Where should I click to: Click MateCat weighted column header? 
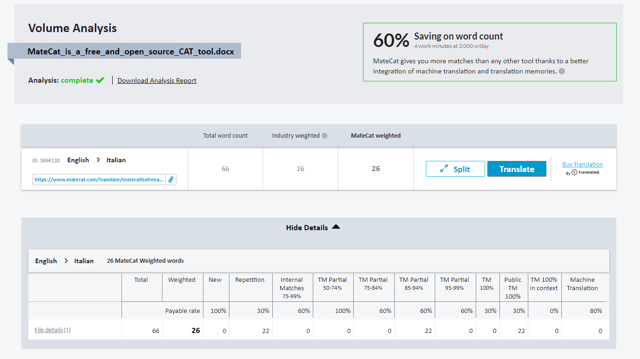[x=376, y=136]
